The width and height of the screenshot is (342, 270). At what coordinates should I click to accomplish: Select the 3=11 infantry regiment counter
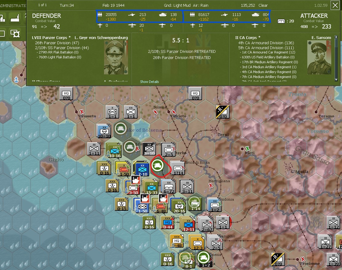point(187,187)
